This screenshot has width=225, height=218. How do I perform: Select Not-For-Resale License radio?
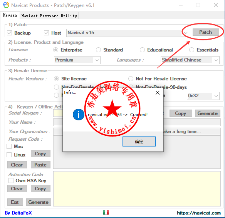[x=131, y=79]
